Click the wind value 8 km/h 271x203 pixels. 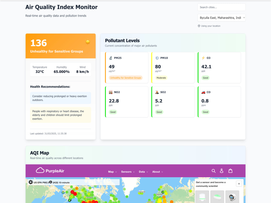coord(82,72)
